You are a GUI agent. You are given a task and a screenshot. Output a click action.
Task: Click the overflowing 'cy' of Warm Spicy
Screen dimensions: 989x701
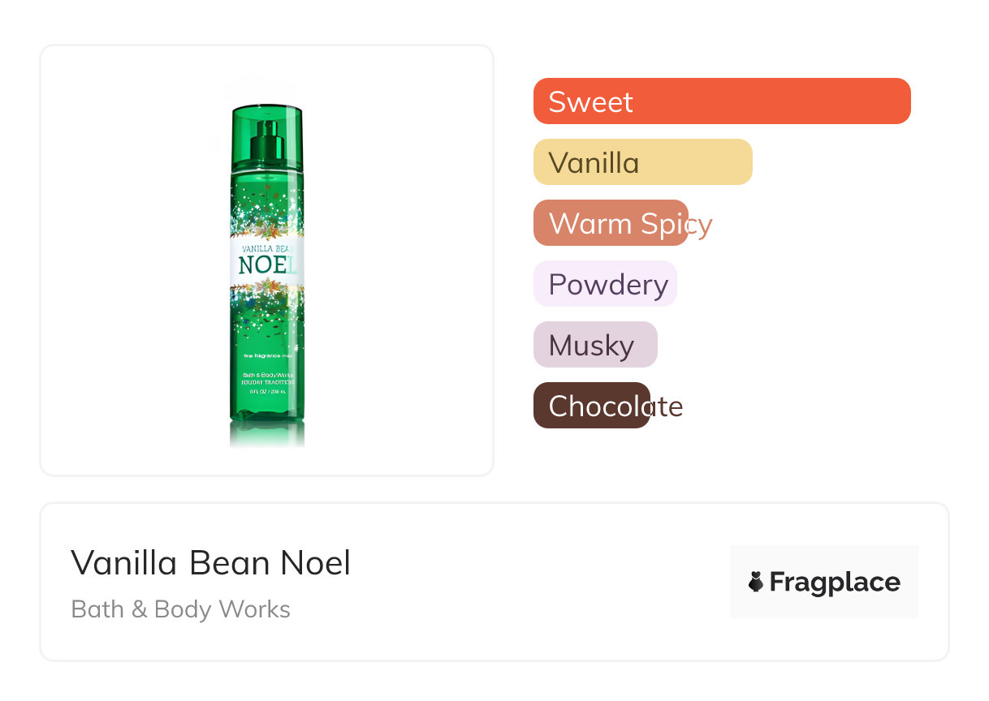point(701,224)
